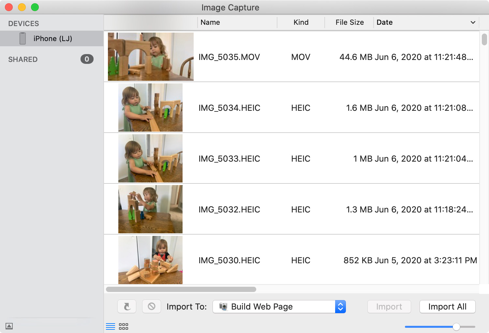The height and width of the screenshot is (333, 489).
Task: Click the rotate counterclockwise icon
Action: click(x=127, y=307)
